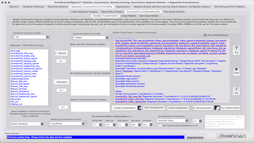Select ACV_wgt in Regressors list
This screenshot has height=143, width=254.
[x=15, y=51]
